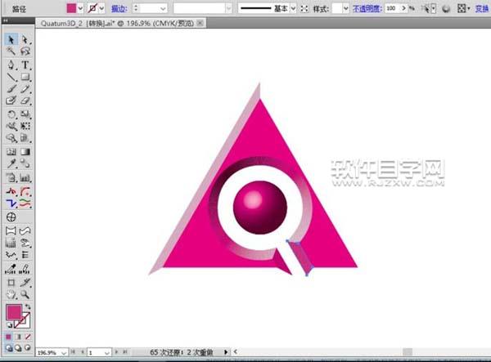Select the Direct Selection tool

(x=25, y=40)
